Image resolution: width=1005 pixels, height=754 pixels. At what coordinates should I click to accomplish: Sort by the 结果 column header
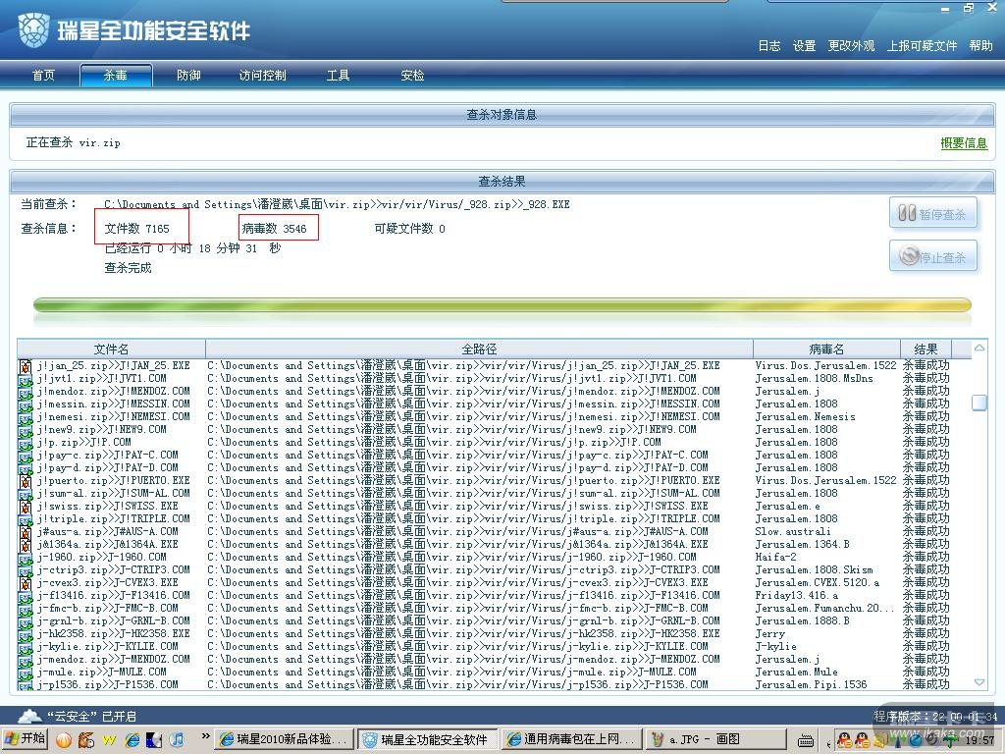(926, 349)
